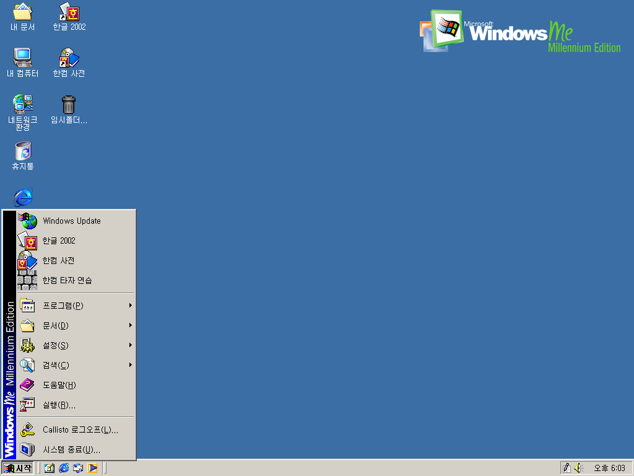The image size is (634, 476).
Task: Open Outlook Express from the quick launch bar
Action: (78, 469)
